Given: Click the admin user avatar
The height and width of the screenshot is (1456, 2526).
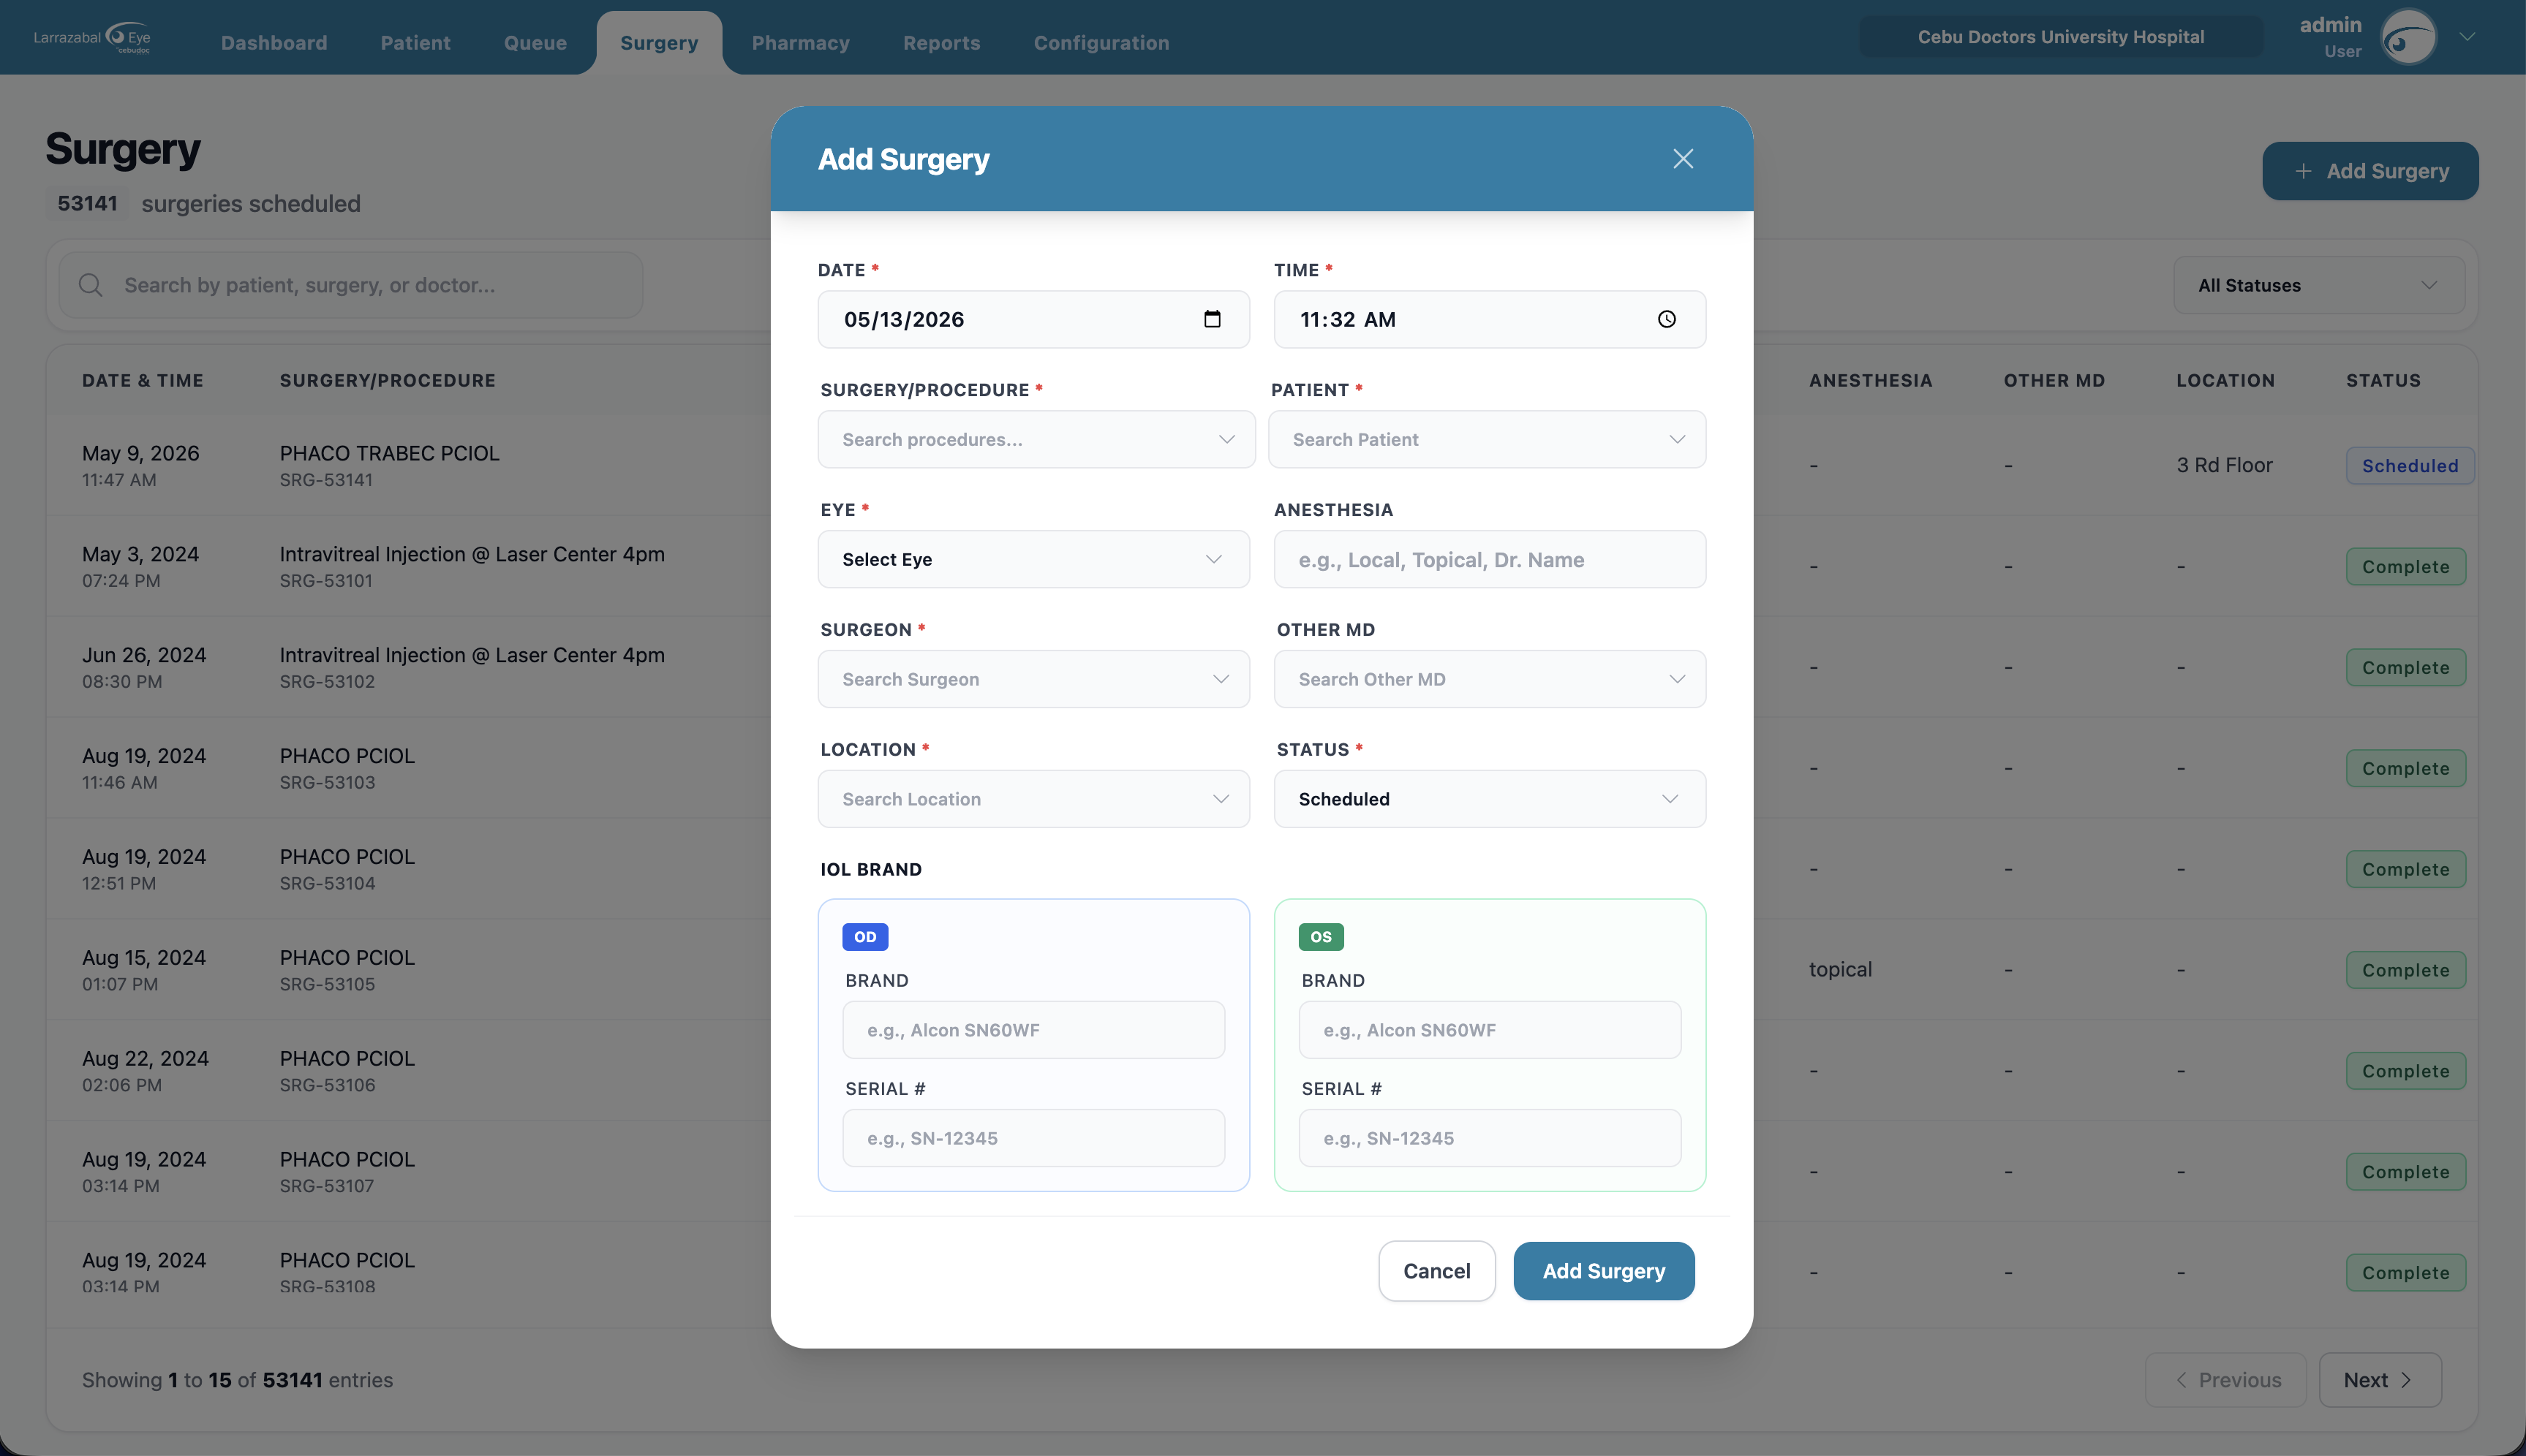Looking at the screenshot, I should pos(2408,38).
